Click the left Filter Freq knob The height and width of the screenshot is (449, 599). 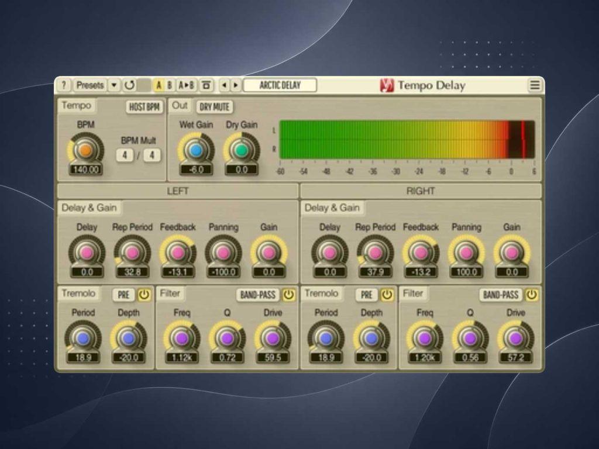(182, 338)
